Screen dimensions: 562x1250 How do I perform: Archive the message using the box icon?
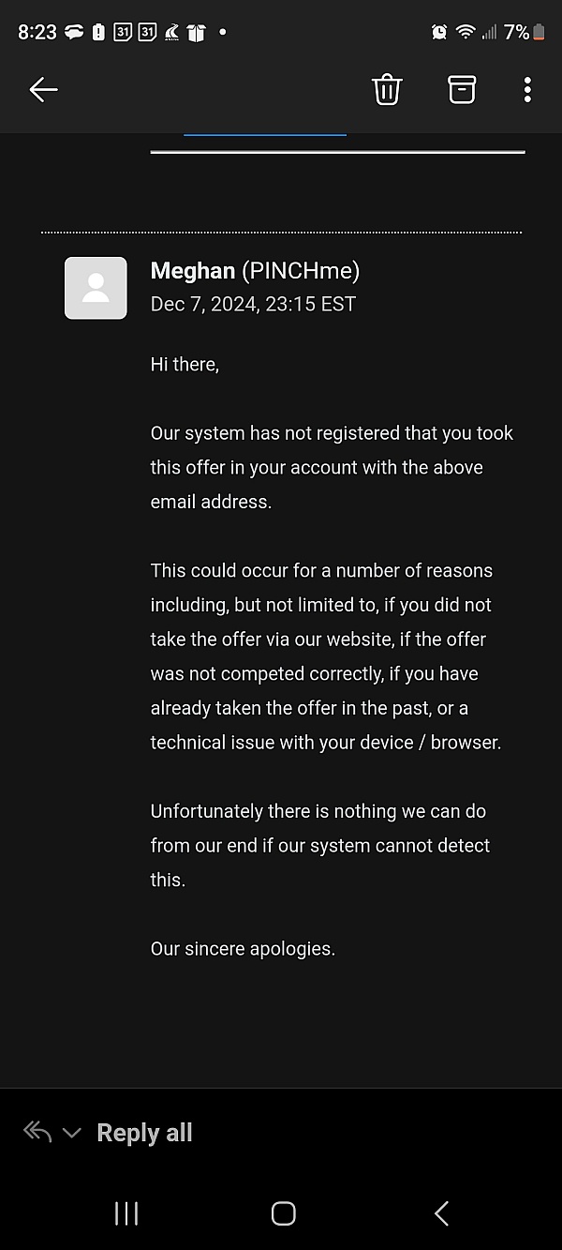pos(462,89)
